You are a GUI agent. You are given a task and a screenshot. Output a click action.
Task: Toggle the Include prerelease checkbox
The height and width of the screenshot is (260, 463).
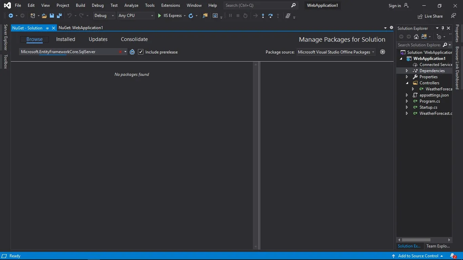point(141,52)
